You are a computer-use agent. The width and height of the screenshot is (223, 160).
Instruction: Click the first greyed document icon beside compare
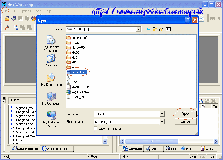point(23,27)
